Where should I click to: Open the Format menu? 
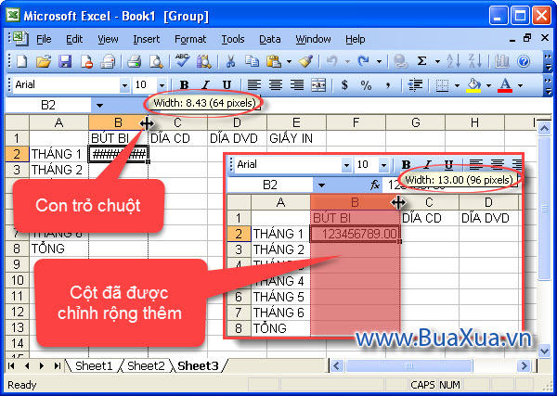[x=190, y=39]
